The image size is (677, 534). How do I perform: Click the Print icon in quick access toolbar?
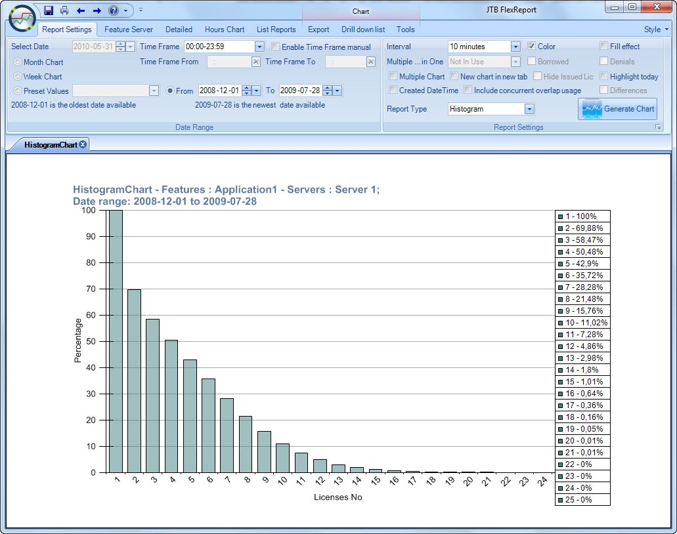coord(64,10)
